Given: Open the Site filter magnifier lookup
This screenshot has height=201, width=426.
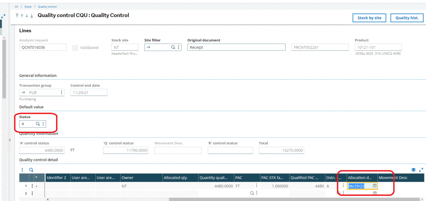Looking at the screenshot, I should point(173,47).
